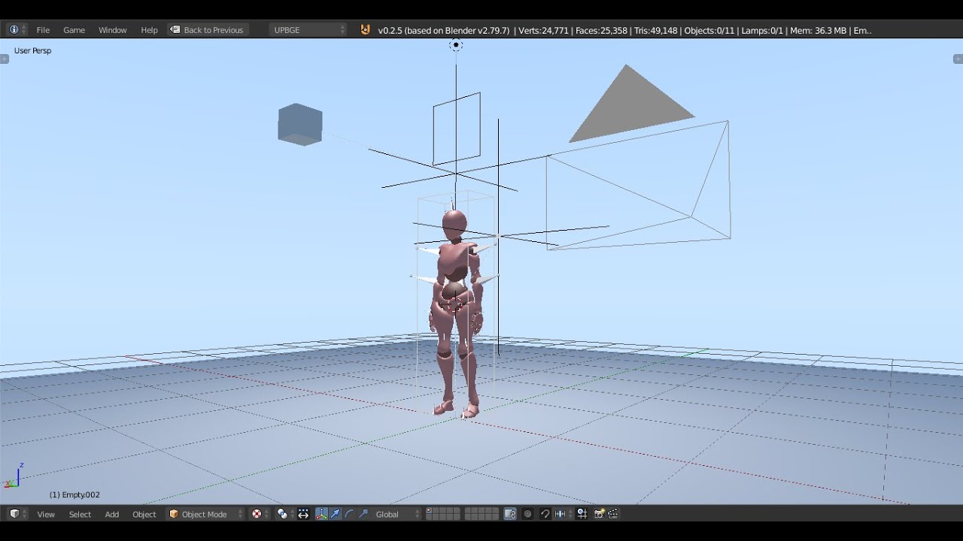Enable the scale manipulator
This screenshot has width=963, height=541.
pyautogui.click(x=363, y=514)
